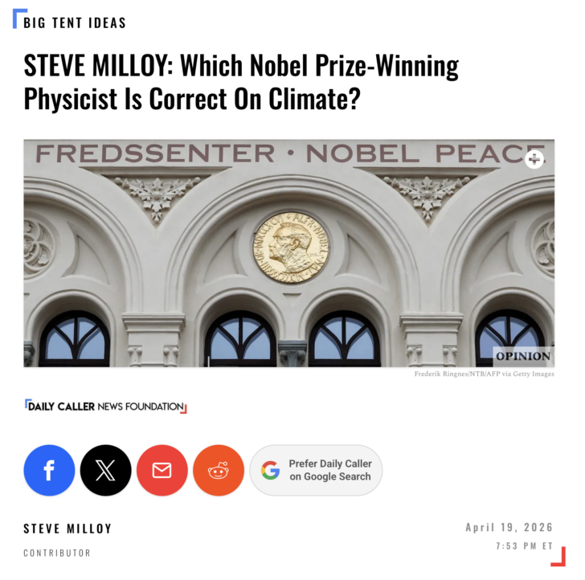Click the Google G logo icon

point(270,471)
